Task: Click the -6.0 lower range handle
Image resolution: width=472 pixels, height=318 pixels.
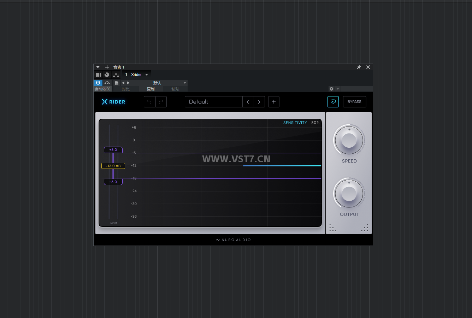Action: [113, 182]
